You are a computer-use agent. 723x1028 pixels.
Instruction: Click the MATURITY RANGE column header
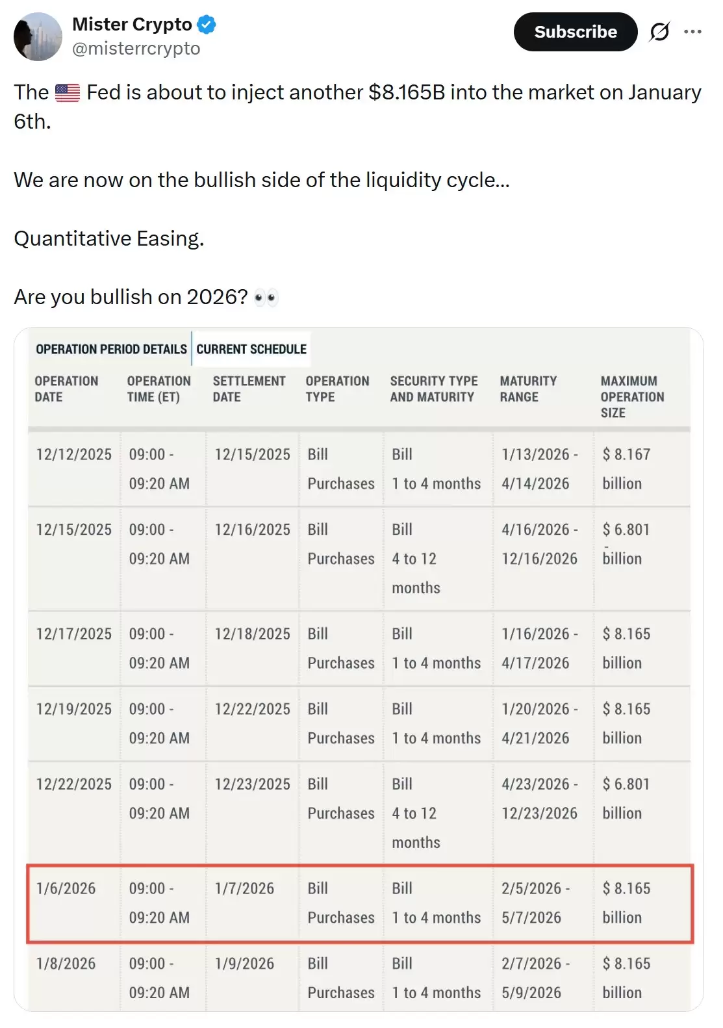tap(527, 388)
